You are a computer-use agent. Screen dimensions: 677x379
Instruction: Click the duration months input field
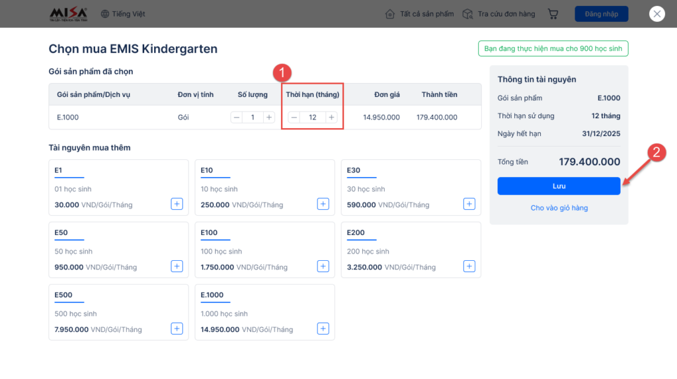pyautogui.click(x=313, y=118)
